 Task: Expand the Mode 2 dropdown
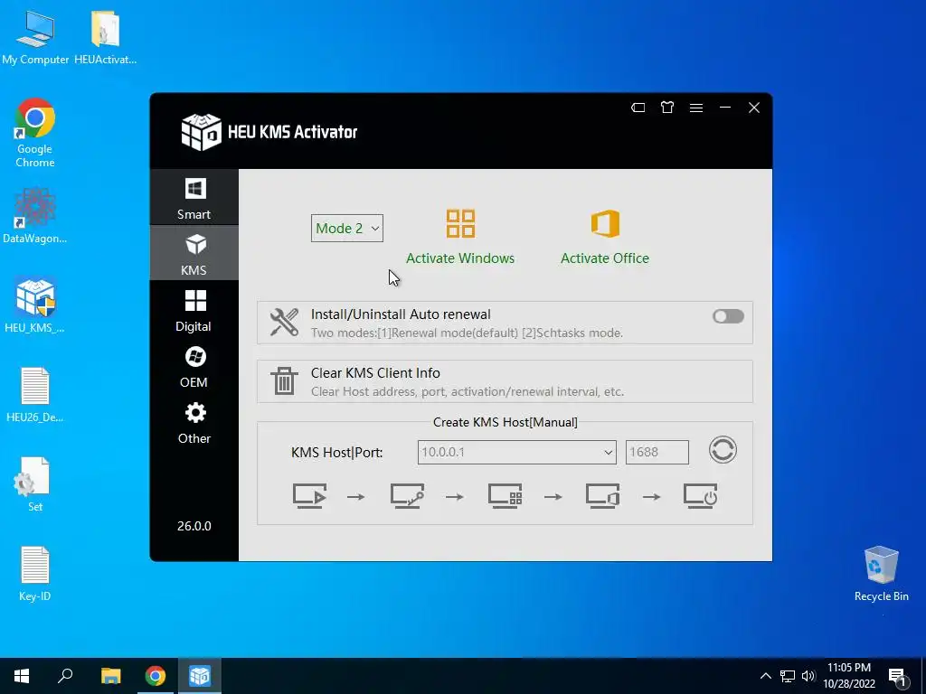tap(346, 229)
